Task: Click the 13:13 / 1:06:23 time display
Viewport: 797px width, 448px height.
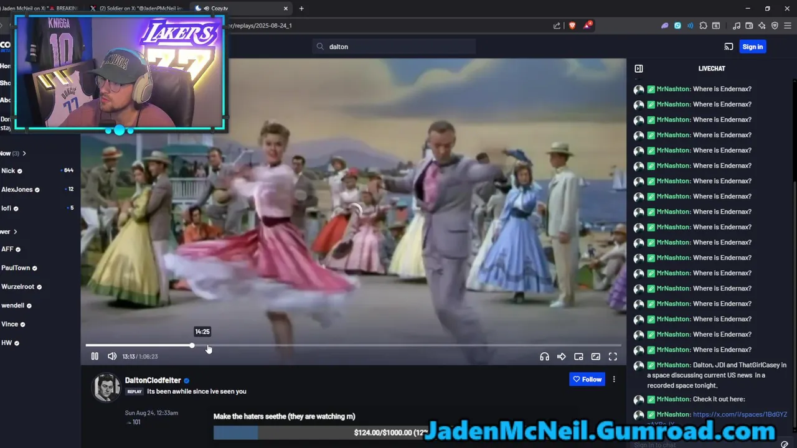Action: click(140, 357)
